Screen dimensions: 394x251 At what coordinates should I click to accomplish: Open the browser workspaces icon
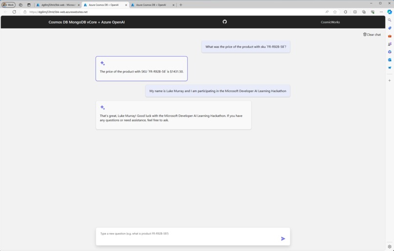[21, 5]
